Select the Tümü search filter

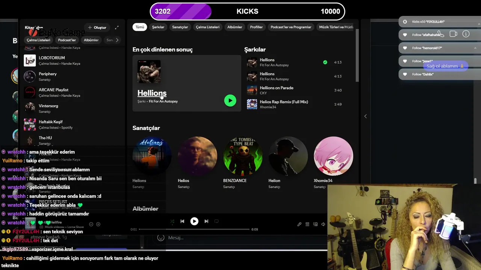(x=140, y=27)
